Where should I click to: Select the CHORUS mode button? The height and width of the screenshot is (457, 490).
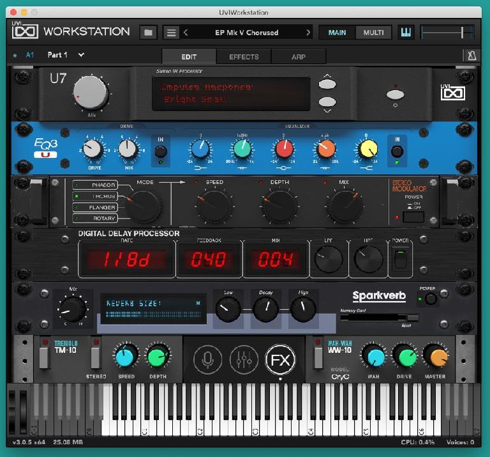(95, 196)
